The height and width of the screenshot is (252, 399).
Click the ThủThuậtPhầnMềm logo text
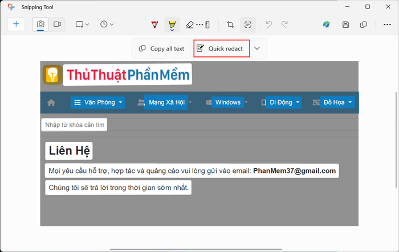128,75
